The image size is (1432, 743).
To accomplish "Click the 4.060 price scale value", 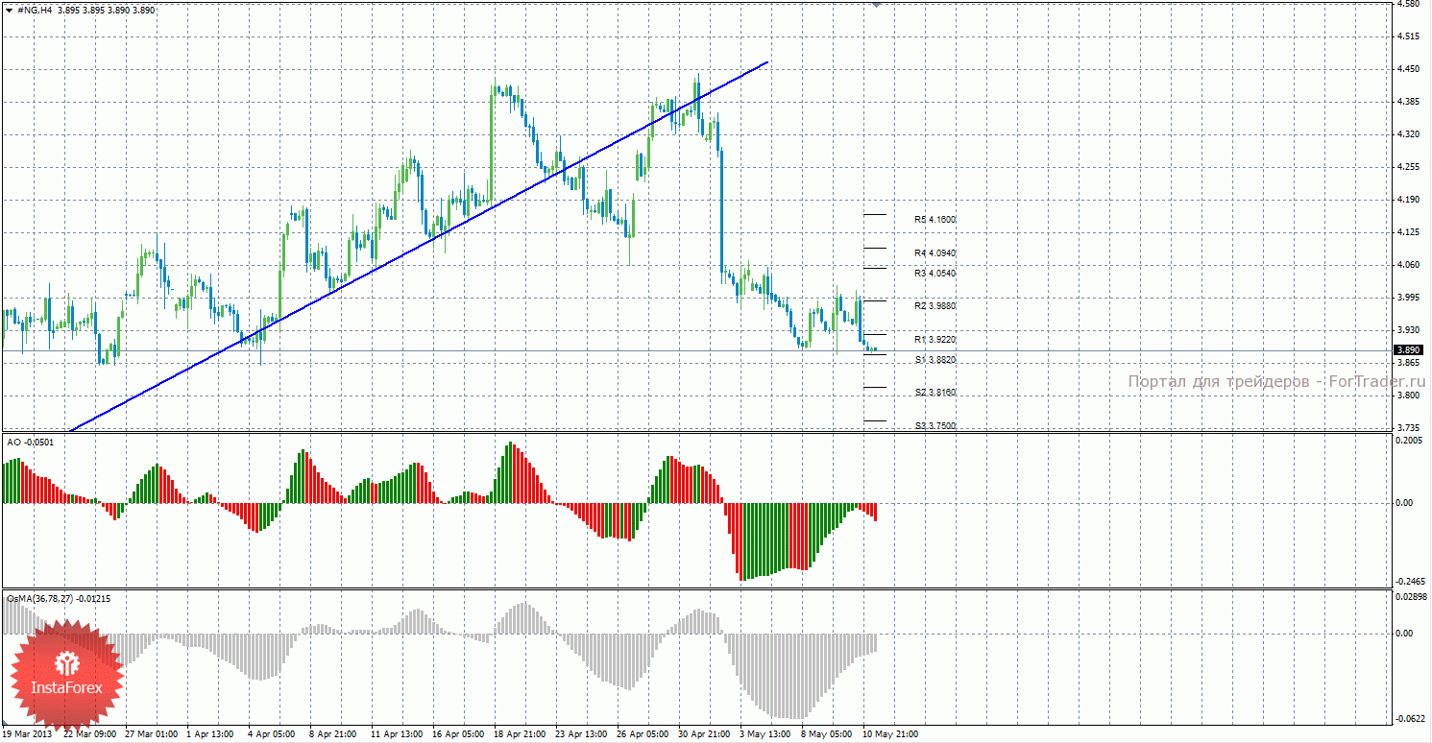I will [x=1409, y=265].
